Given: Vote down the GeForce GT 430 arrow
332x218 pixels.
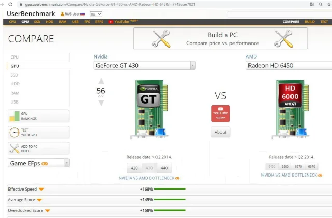Looking at the screenshot, I should (101, 103).
